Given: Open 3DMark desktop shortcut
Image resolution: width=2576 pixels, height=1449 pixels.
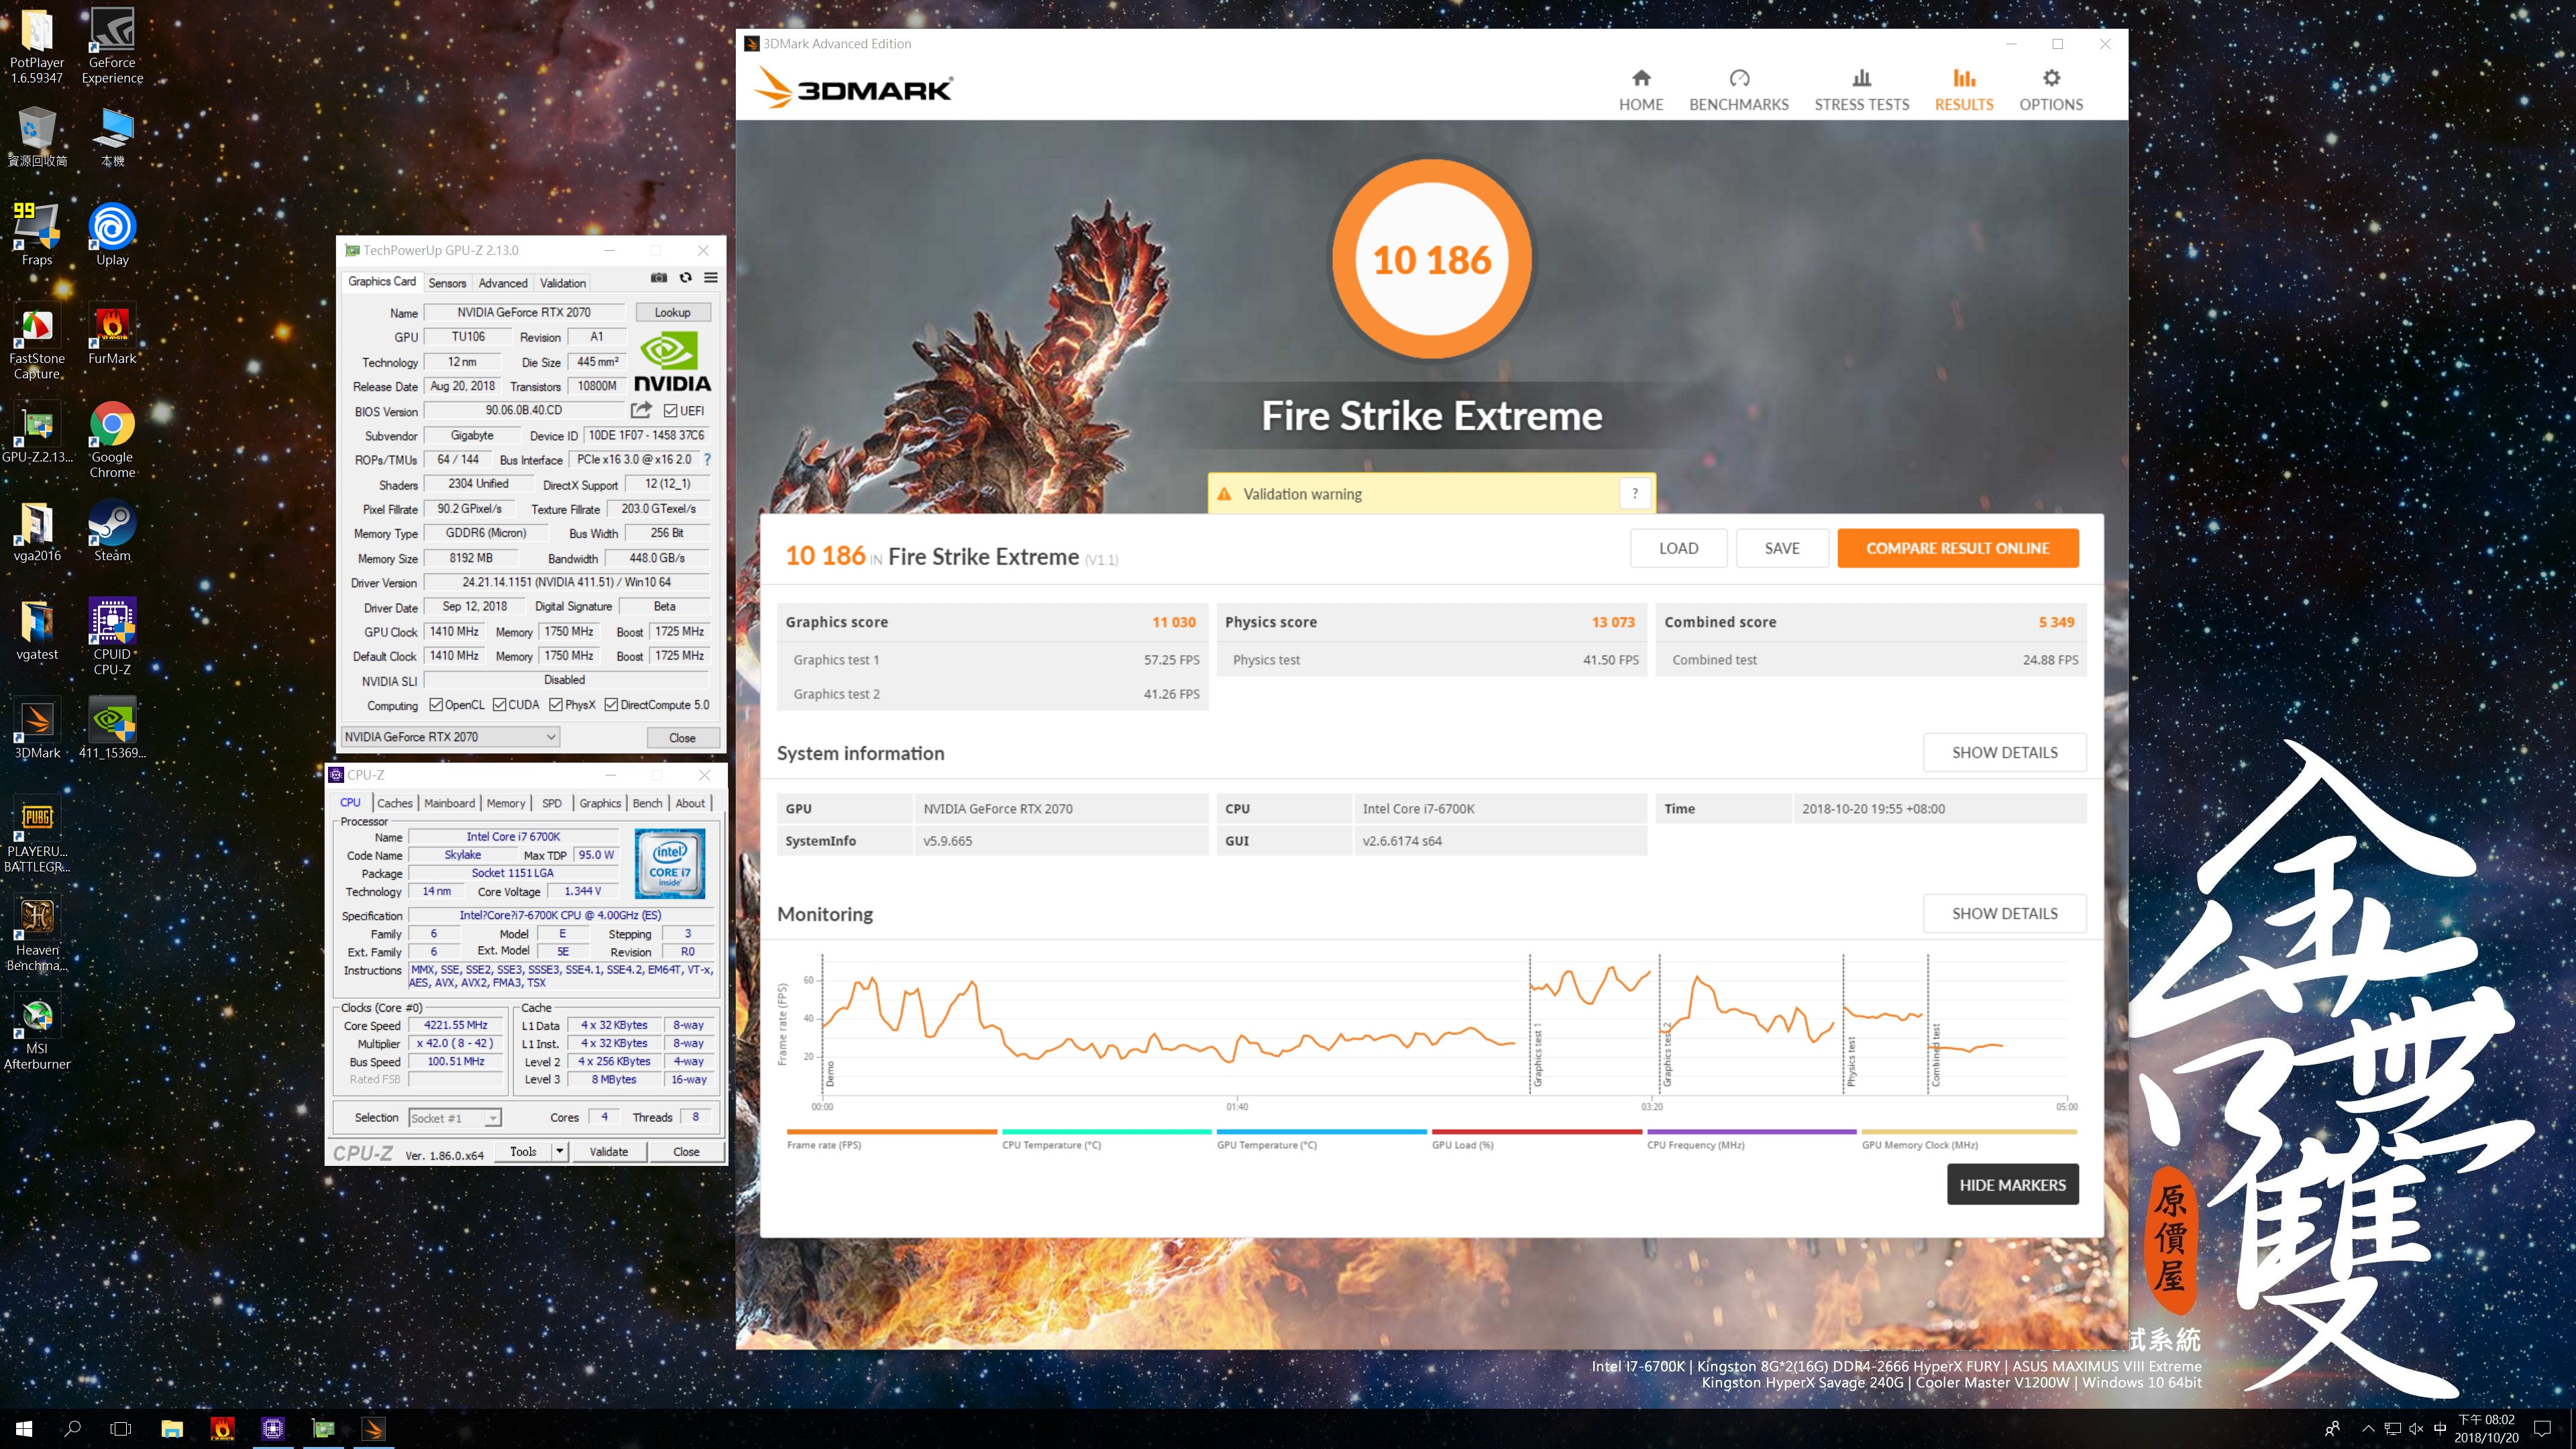Looking at the screenshot, I should click(37, 729).
